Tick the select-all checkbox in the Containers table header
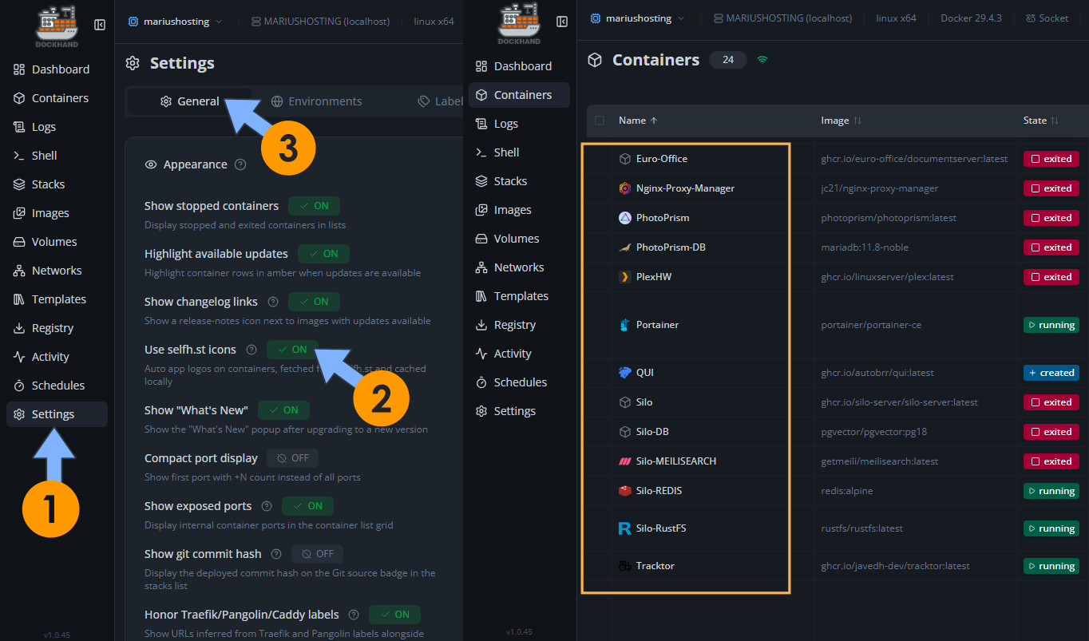1089x641 pixels. pos(600,121)
